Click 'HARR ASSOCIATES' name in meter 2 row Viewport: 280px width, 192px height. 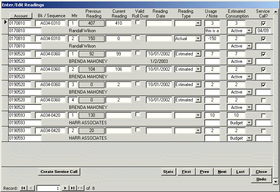point(88,138)
